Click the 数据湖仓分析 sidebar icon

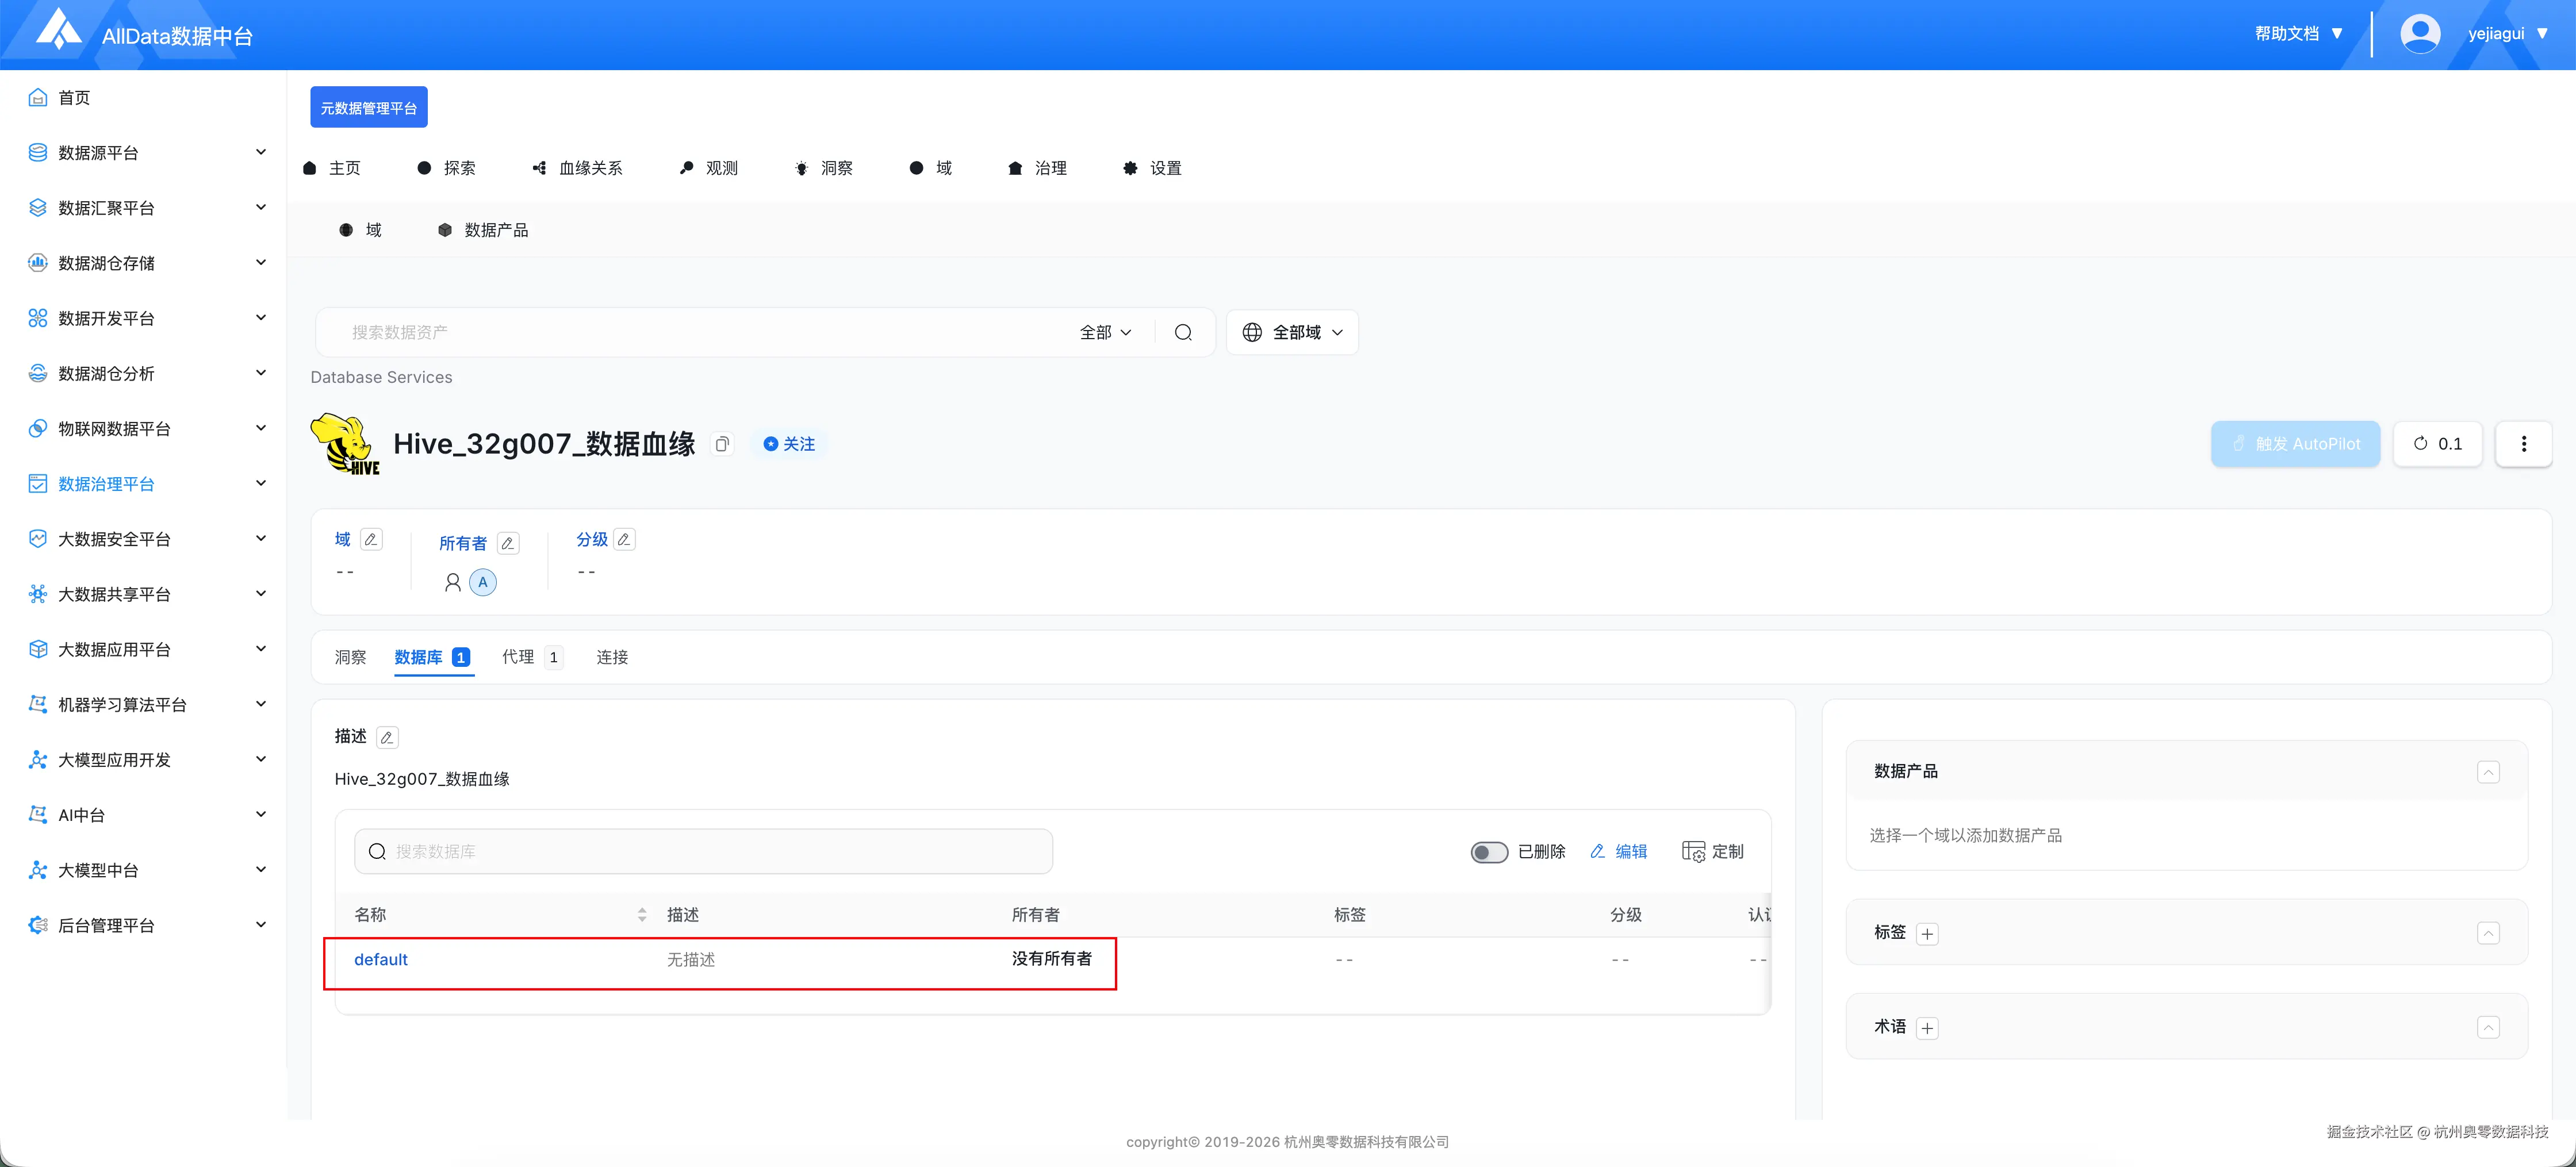(x=38, y=373)
